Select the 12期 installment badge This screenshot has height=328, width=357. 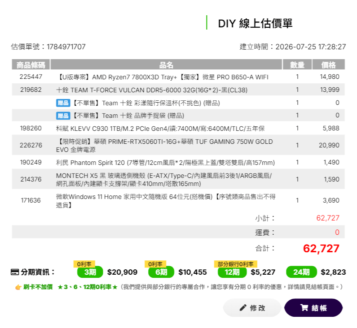tap(232, 272)
